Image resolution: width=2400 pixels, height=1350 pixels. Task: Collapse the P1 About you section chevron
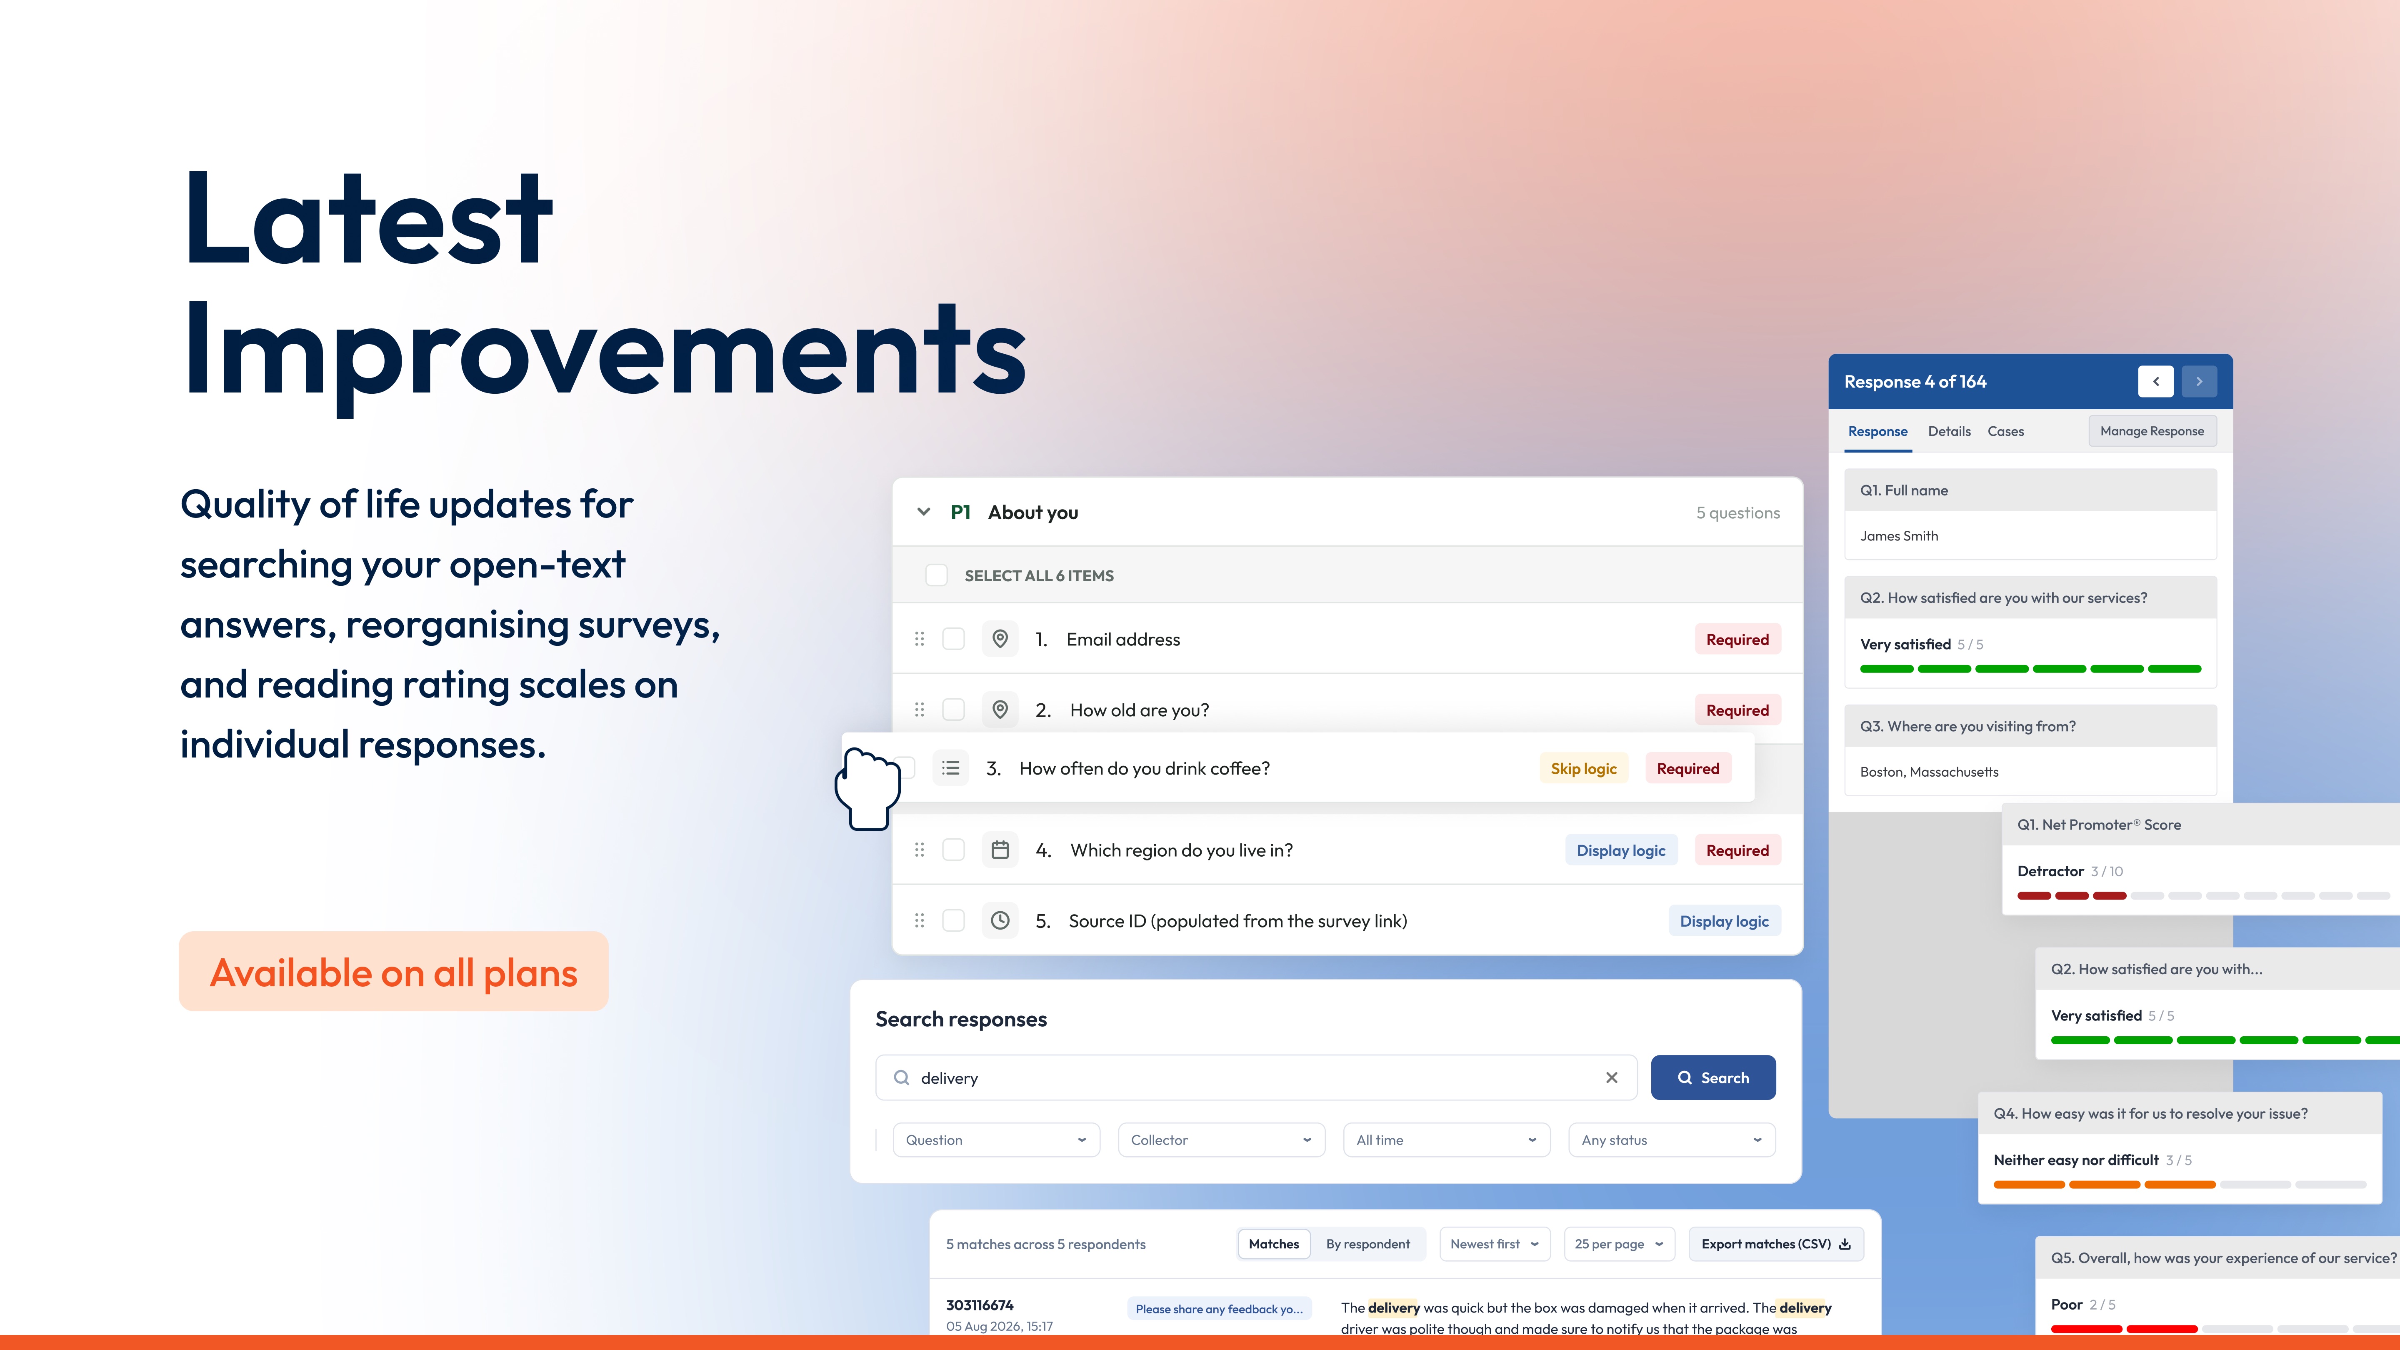[923, 512]
